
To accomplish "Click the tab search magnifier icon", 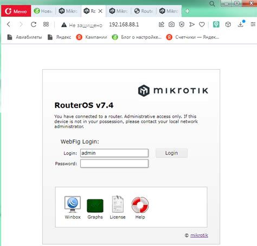I will point(212,4).
